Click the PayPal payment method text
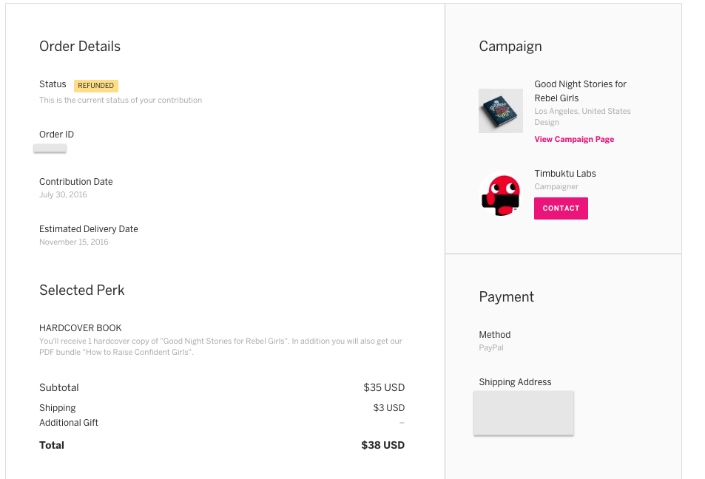Viewport: 705px width, 479px height. click(x=491, y=347)
